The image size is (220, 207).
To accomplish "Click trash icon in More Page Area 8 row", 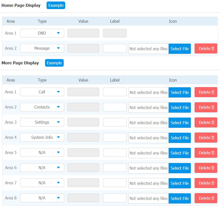I will 213,198.
